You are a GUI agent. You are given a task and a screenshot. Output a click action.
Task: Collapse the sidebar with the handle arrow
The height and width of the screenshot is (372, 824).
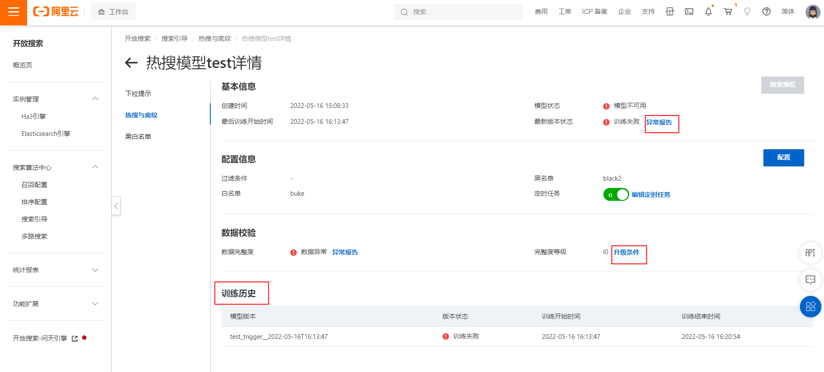click(116, 206)
